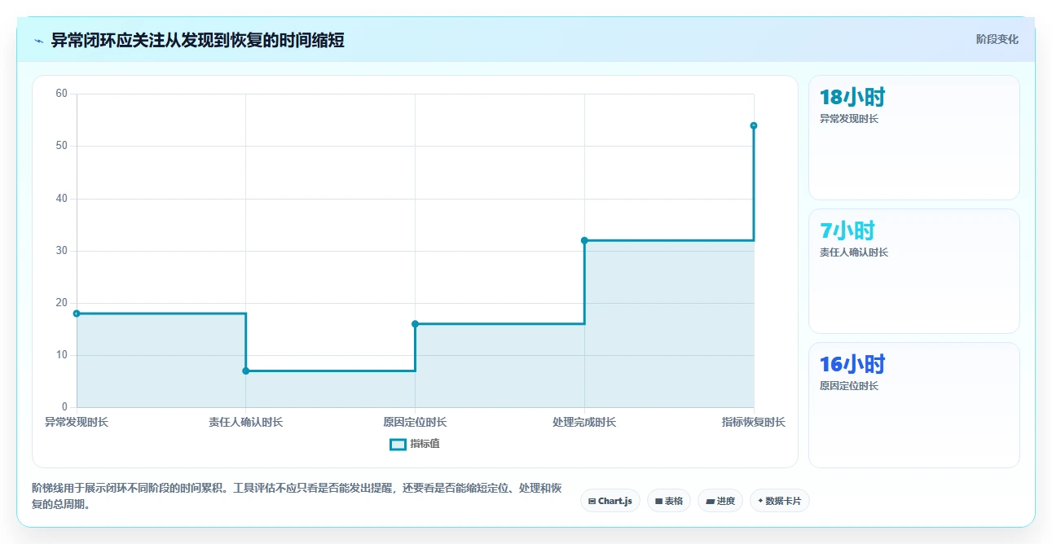Screen dimensions: 1052x544
Task: Click the x-axis label 异常发现时长
Action: [x=77, y=422]
